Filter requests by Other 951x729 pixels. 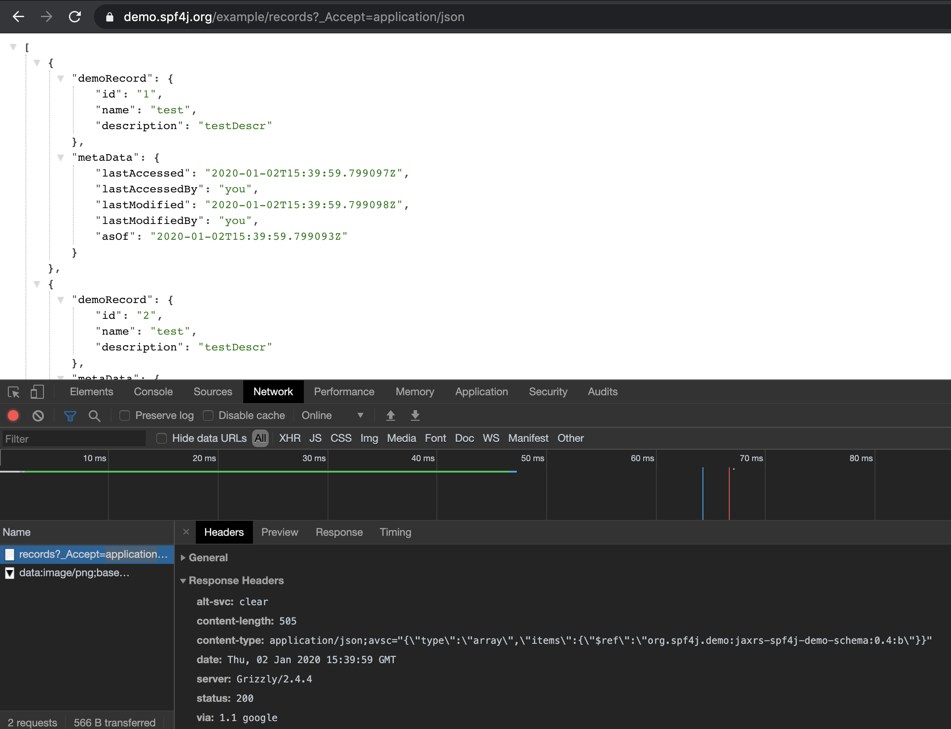click(x=570, y=438)
